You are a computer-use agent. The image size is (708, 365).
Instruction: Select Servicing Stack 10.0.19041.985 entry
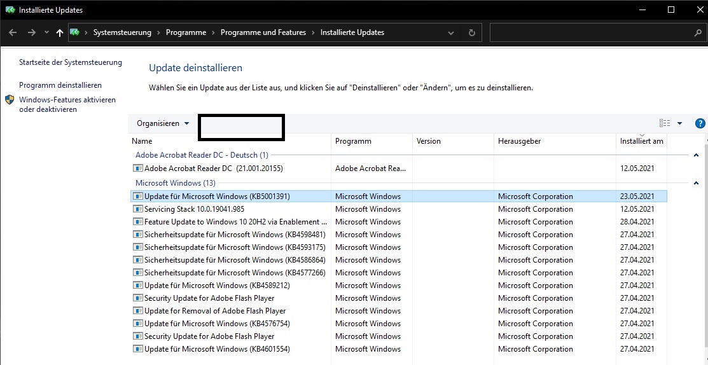point(399,209)
